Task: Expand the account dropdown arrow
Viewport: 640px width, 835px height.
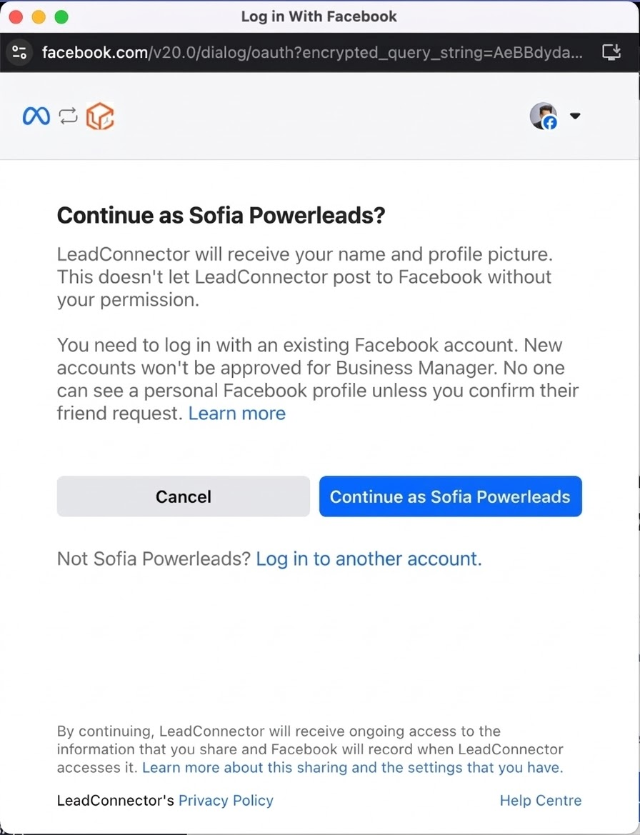Action: 575,116
